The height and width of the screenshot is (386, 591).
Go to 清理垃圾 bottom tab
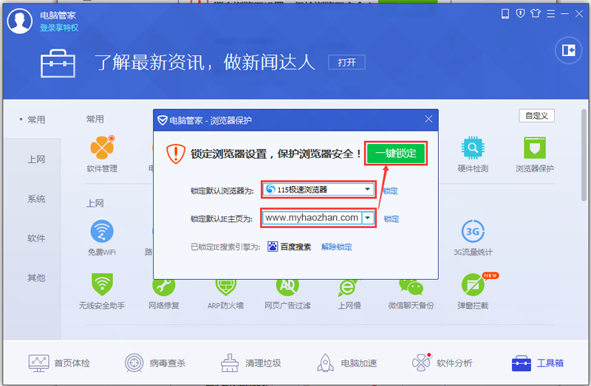250,363
